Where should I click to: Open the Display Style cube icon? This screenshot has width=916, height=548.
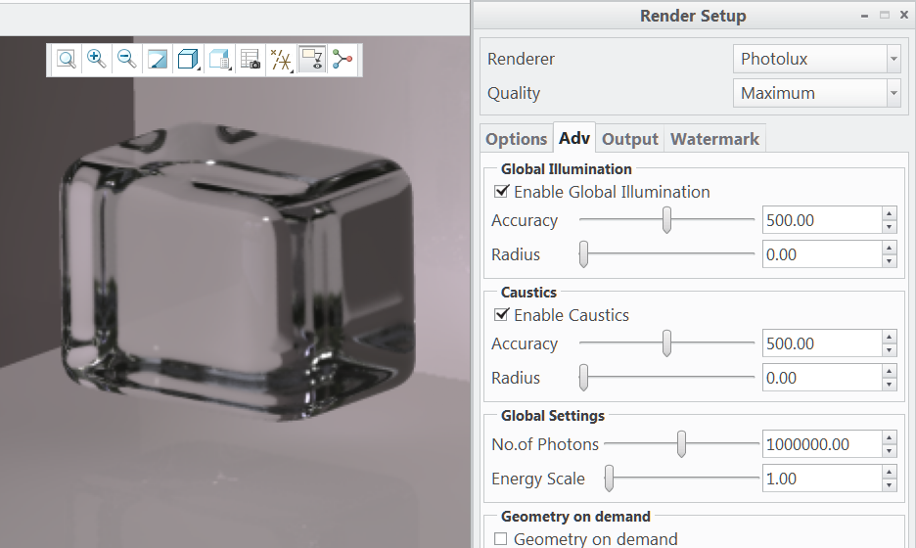tap(188, 60)
